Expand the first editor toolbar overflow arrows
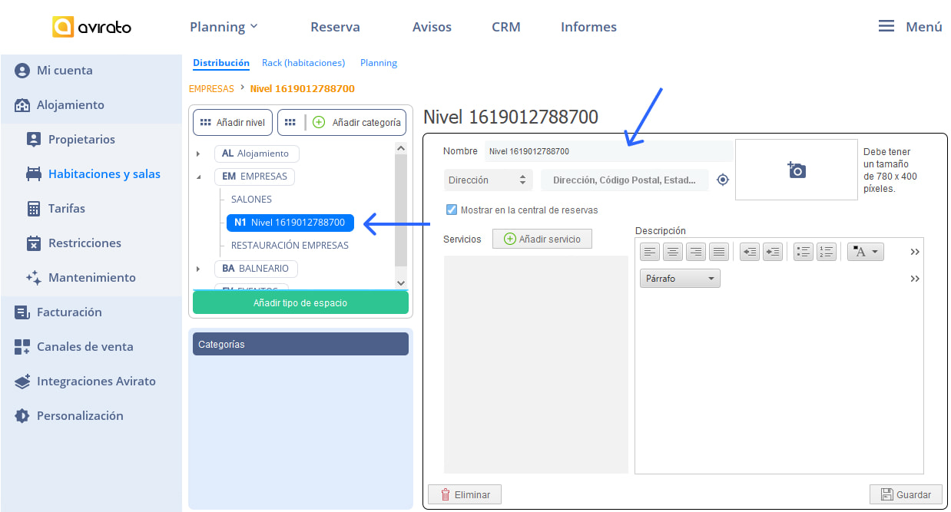The width and height of the screenshot is (951, 512). pyautogui.click(x=915, y=252)
